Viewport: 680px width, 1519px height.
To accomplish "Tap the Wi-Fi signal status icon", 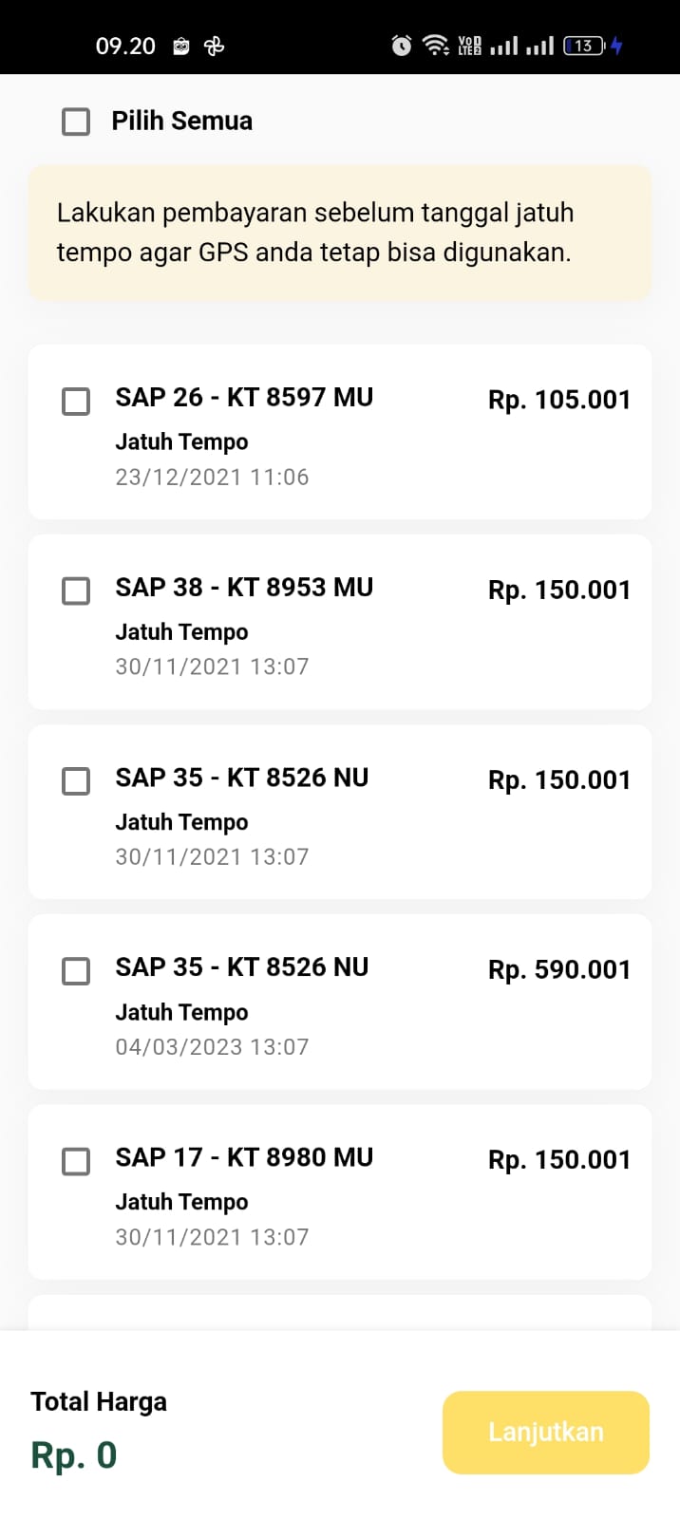I will point(435,46).
